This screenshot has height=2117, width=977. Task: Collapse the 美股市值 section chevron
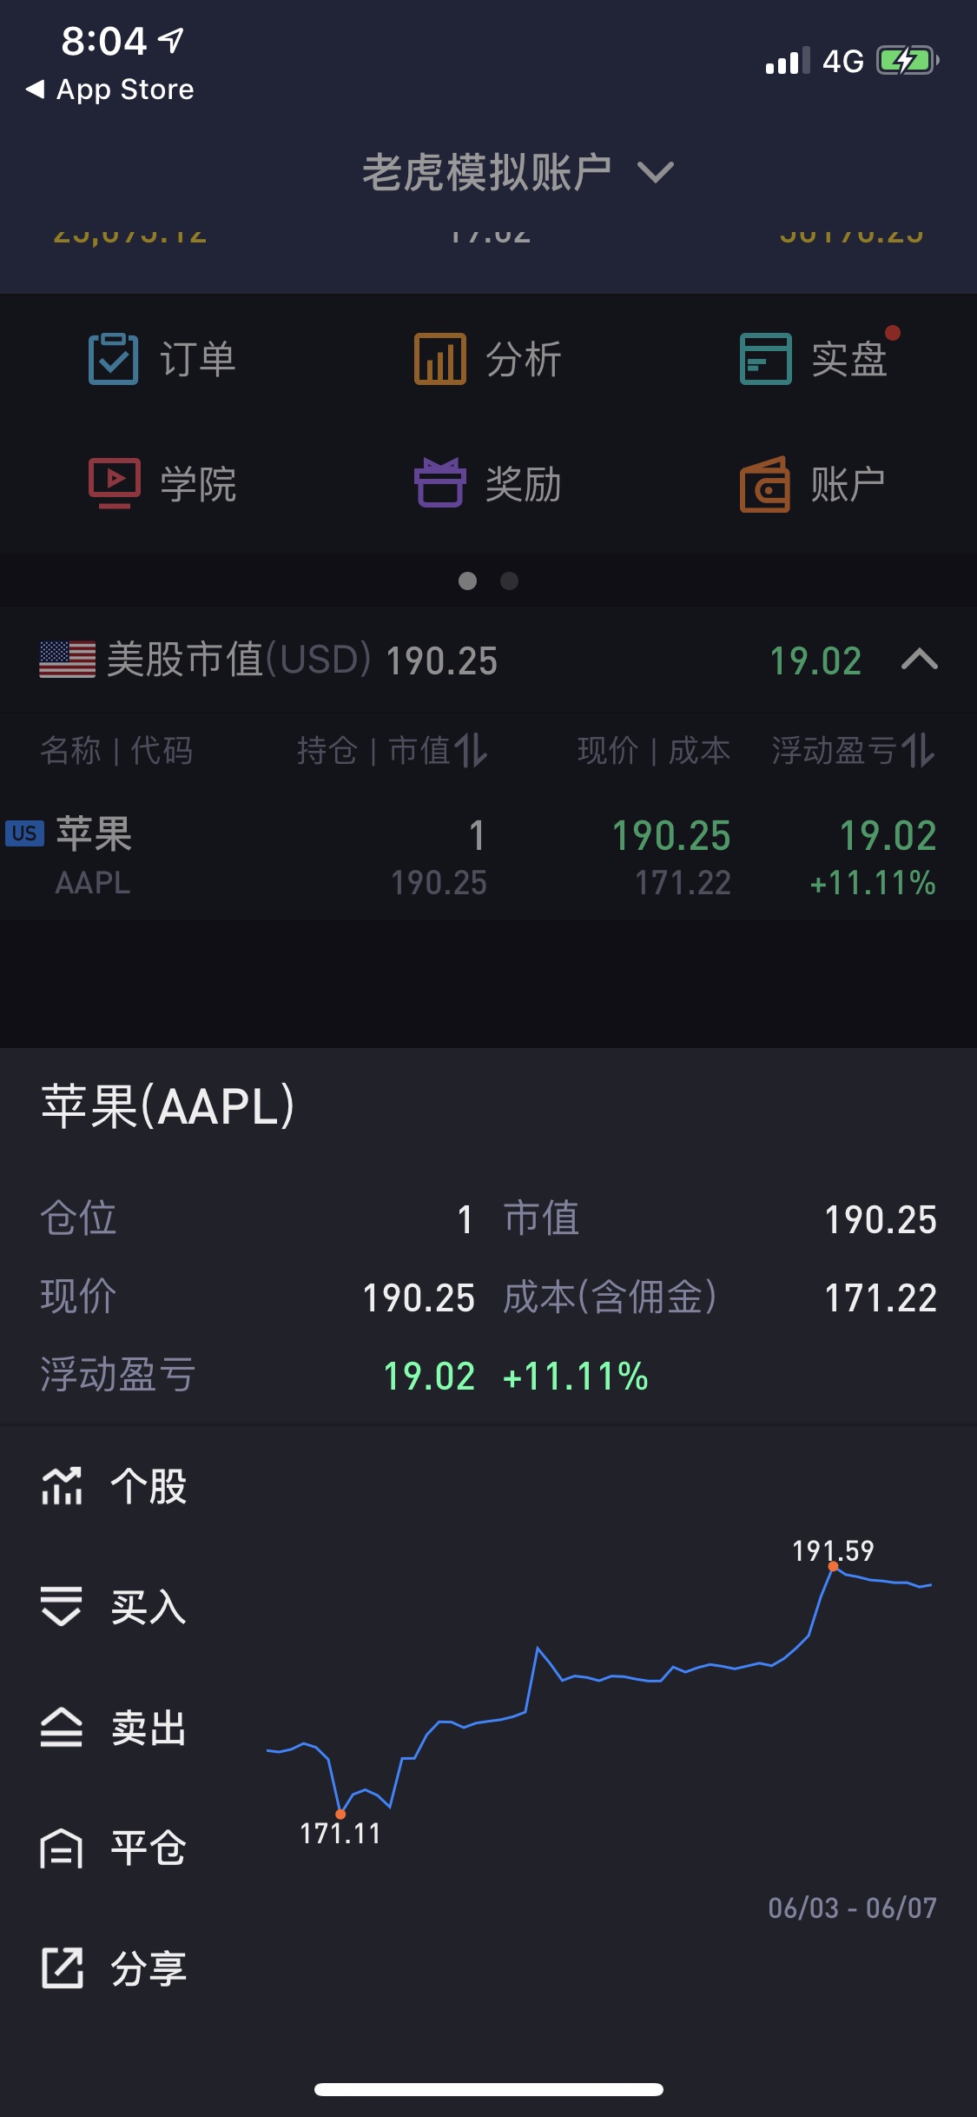click(x=920, y=660)
